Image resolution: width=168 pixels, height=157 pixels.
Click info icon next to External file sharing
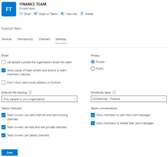click(x=30, y=92)
